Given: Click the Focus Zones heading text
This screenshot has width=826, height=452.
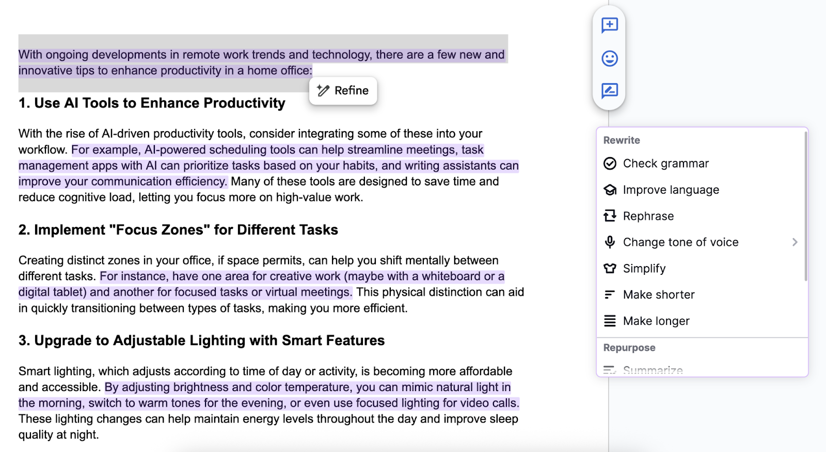Looking at the screenshot, I should [x=178, y=230].
